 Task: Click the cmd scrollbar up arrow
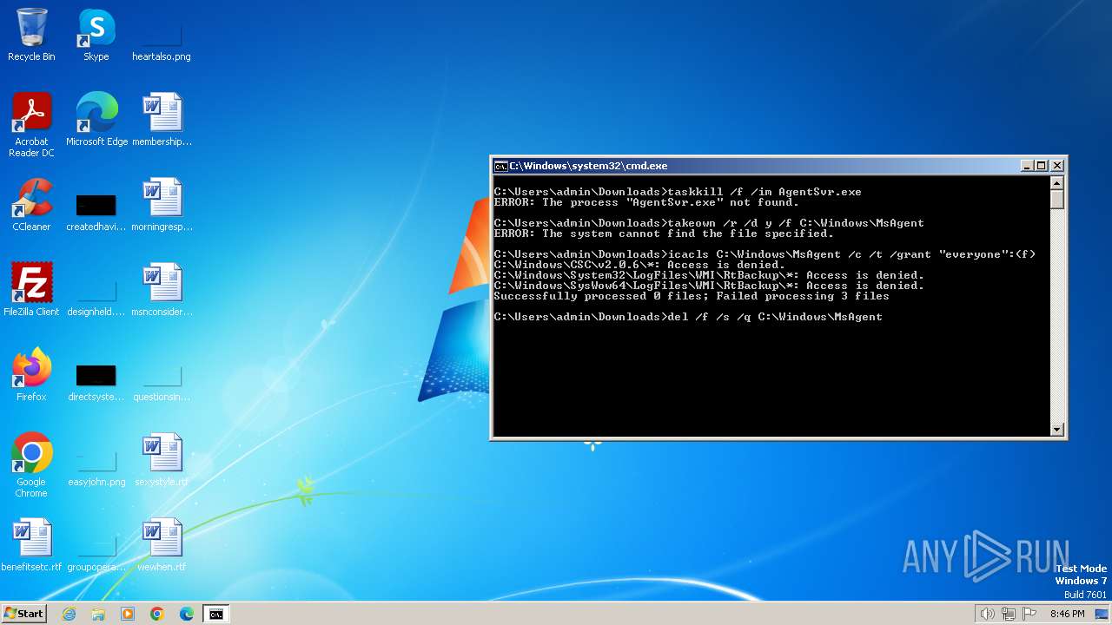1057,183
